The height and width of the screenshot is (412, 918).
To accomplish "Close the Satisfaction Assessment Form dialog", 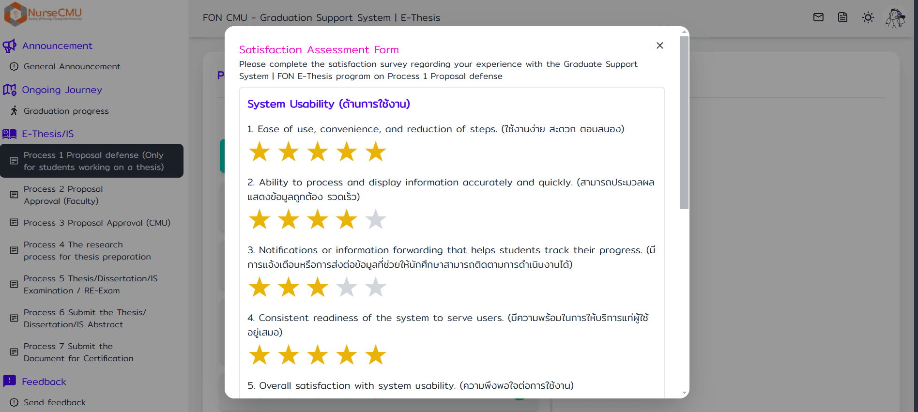I will [659, 46].
